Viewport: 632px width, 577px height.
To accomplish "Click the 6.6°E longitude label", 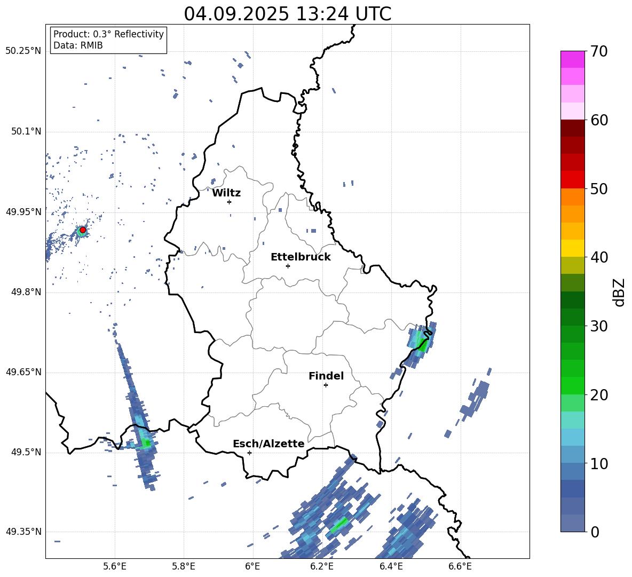I will [x=460, y=566].
